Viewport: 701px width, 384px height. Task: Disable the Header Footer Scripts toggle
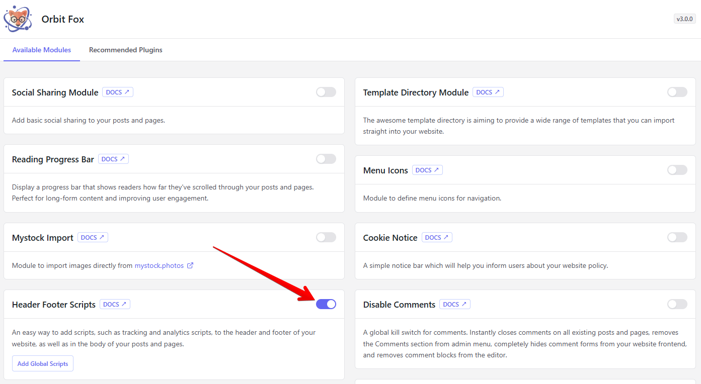[x=326, y=304]
